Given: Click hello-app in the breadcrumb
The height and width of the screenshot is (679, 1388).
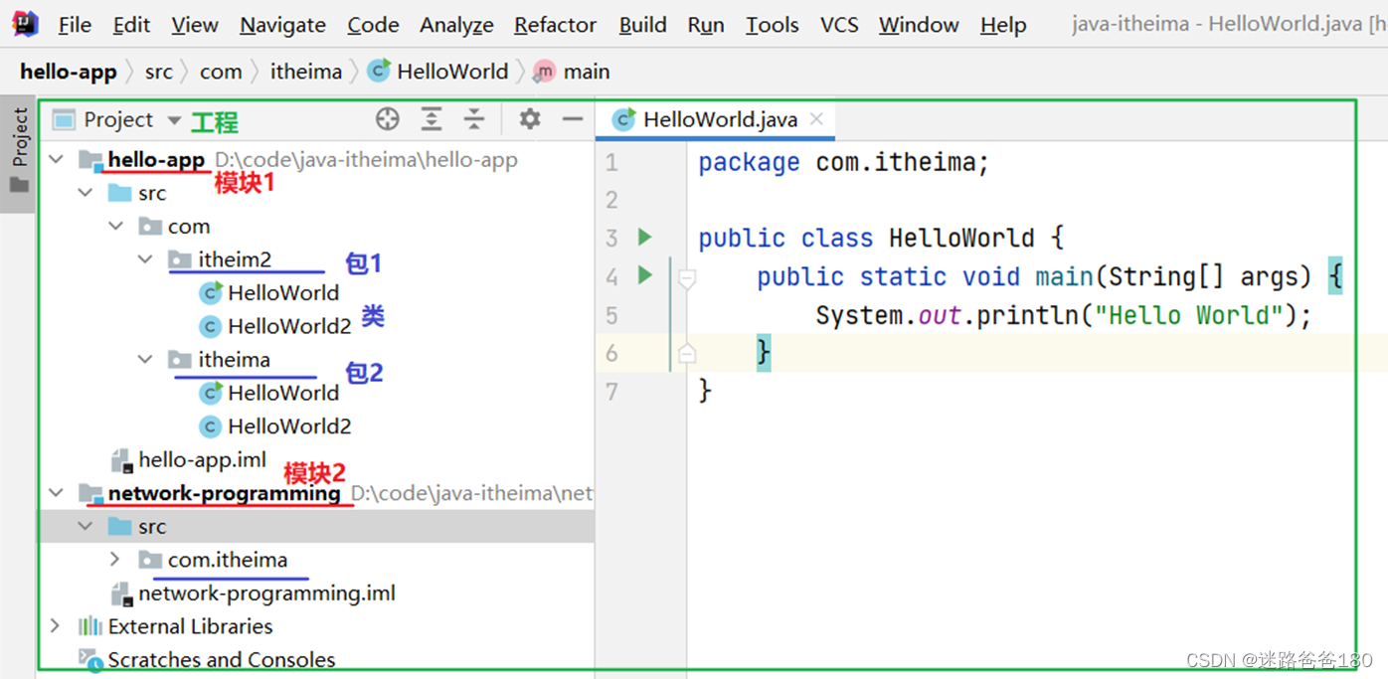Looking at the screenshot, I should coord(69,72).
